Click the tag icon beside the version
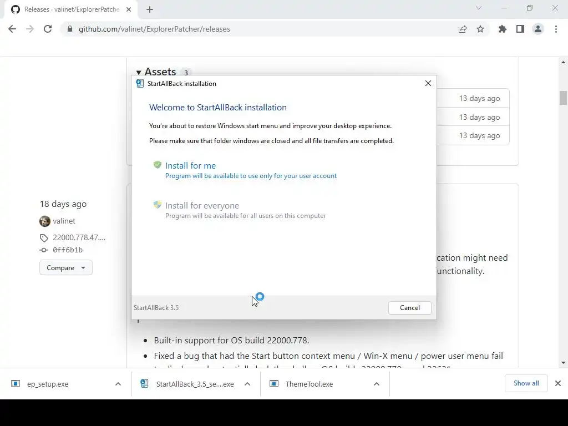Image resolution: width=568 pixels, height=426 pixels. tap(44, 238)
